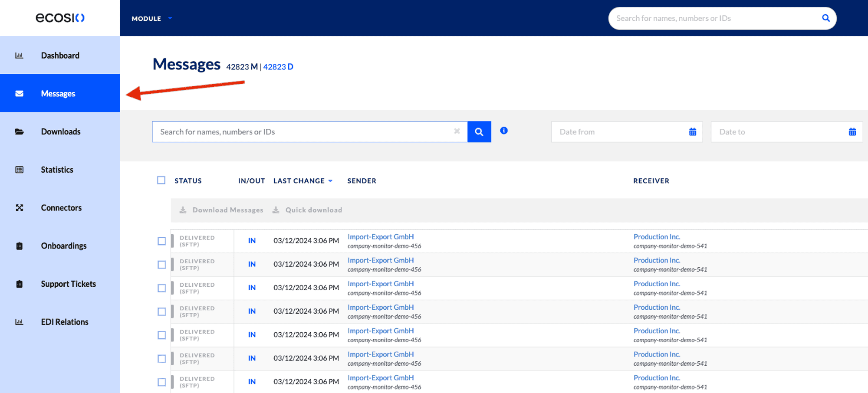Viewport: 868px width, 393px height.
Task: Open Downloads using the folder icon
Action: 20,131
